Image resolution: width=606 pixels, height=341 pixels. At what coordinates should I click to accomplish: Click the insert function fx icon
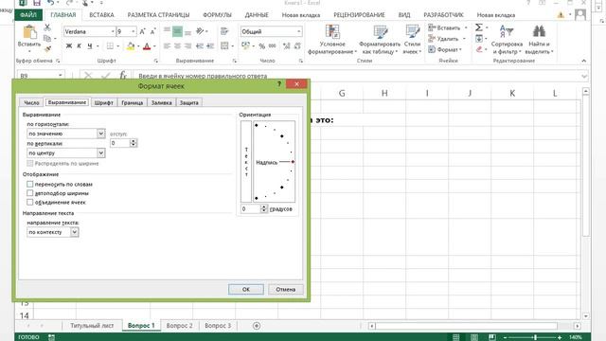123,76
